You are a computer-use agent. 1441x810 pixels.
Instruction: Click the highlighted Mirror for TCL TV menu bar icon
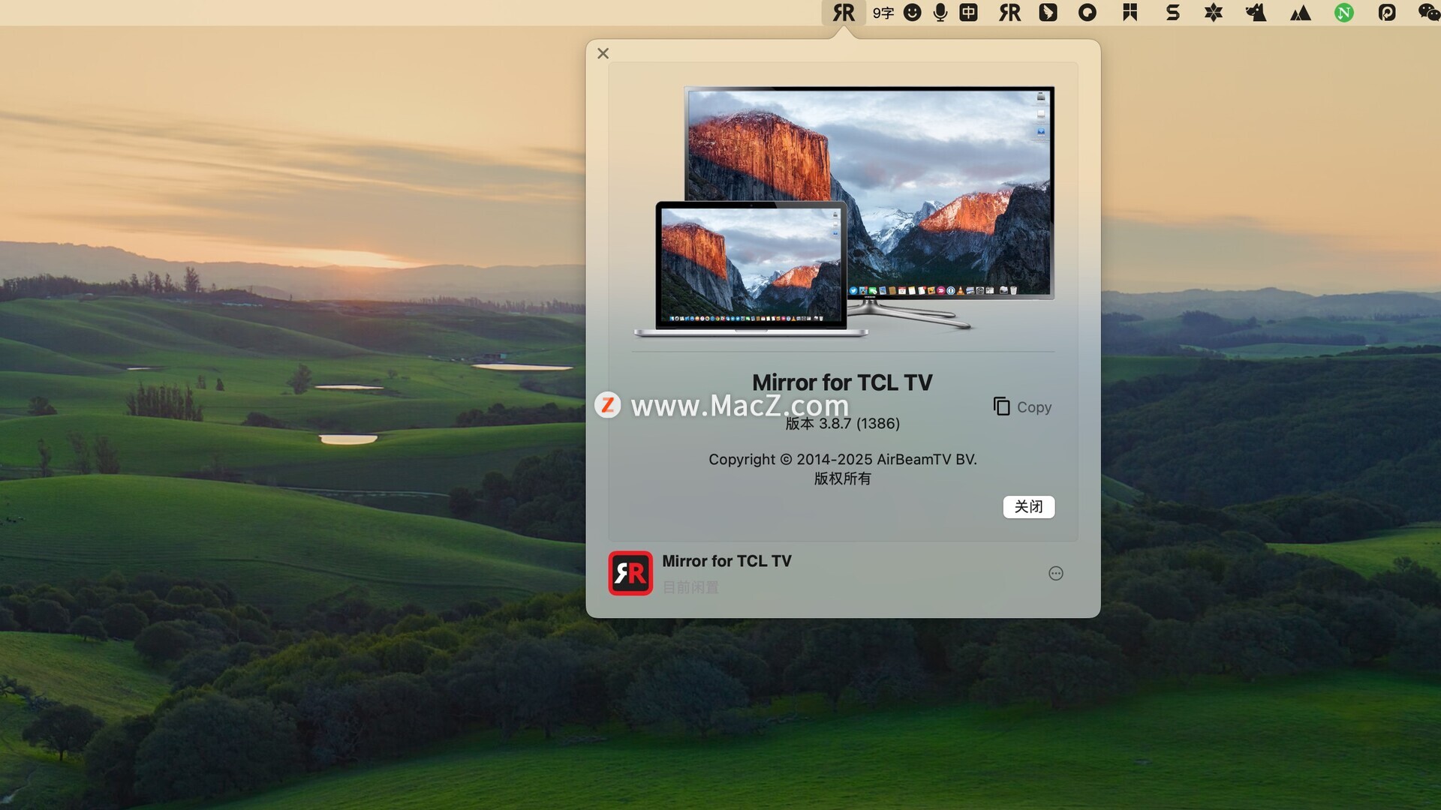click(844, 13)
